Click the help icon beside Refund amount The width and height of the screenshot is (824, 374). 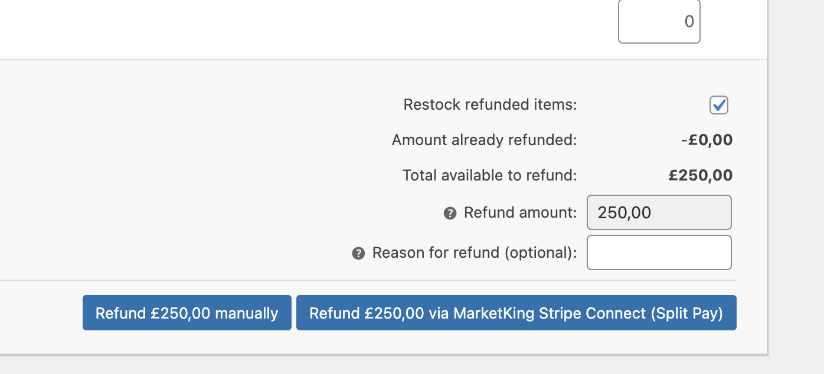pyautogui.click(x=450, y=213)
